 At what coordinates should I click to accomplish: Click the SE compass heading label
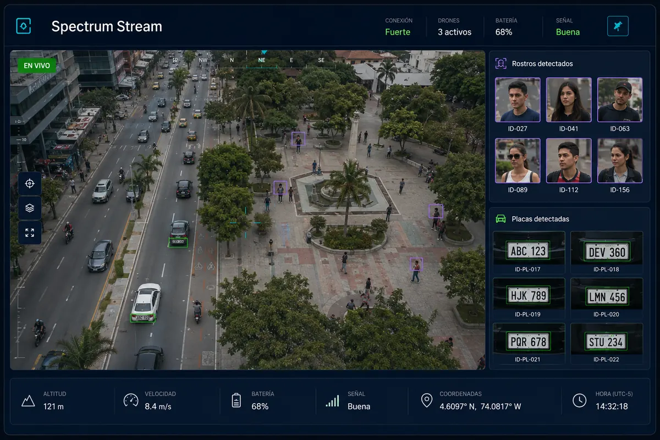click(321, 60)
